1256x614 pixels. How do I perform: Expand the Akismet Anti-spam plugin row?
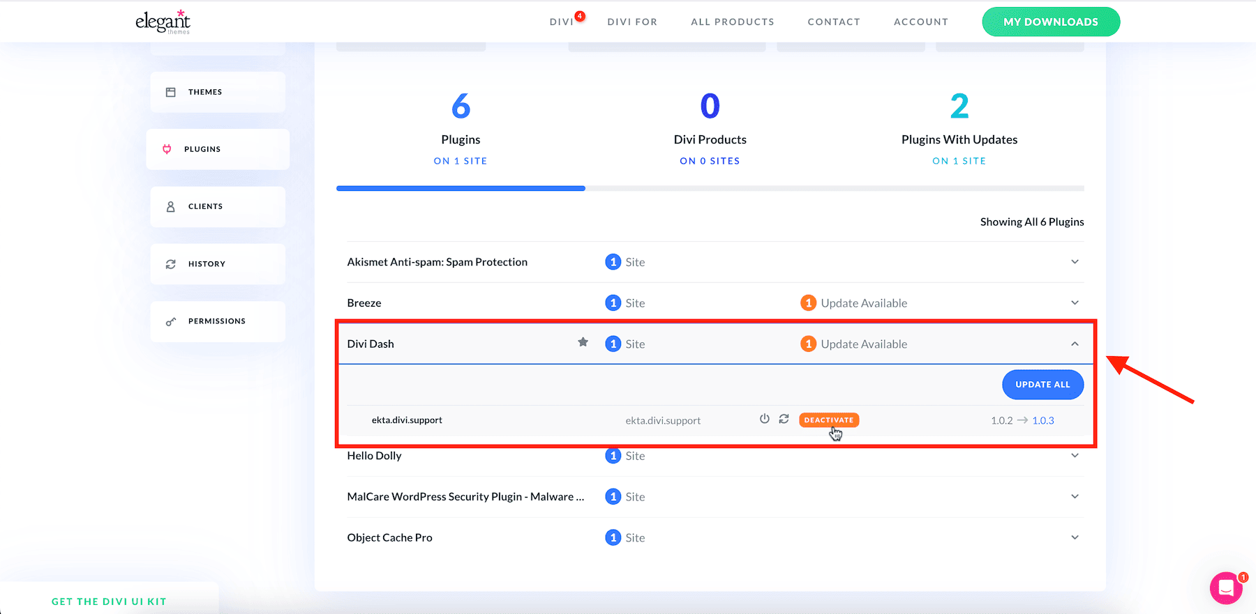1075,262
